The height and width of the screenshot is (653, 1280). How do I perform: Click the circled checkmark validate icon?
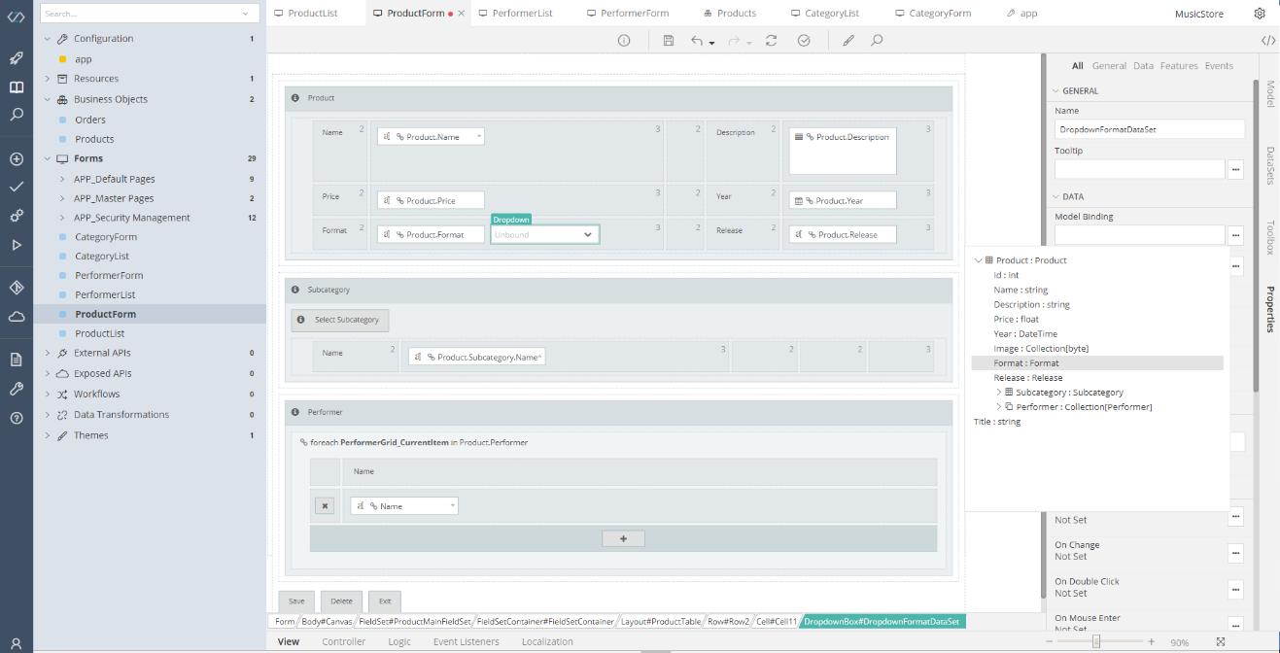(x=804, y=41)
